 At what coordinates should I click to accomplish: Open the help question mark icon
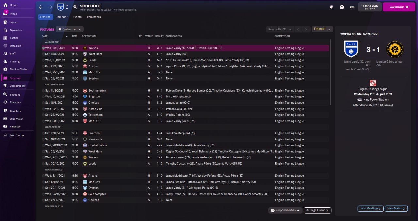(342, 7)
